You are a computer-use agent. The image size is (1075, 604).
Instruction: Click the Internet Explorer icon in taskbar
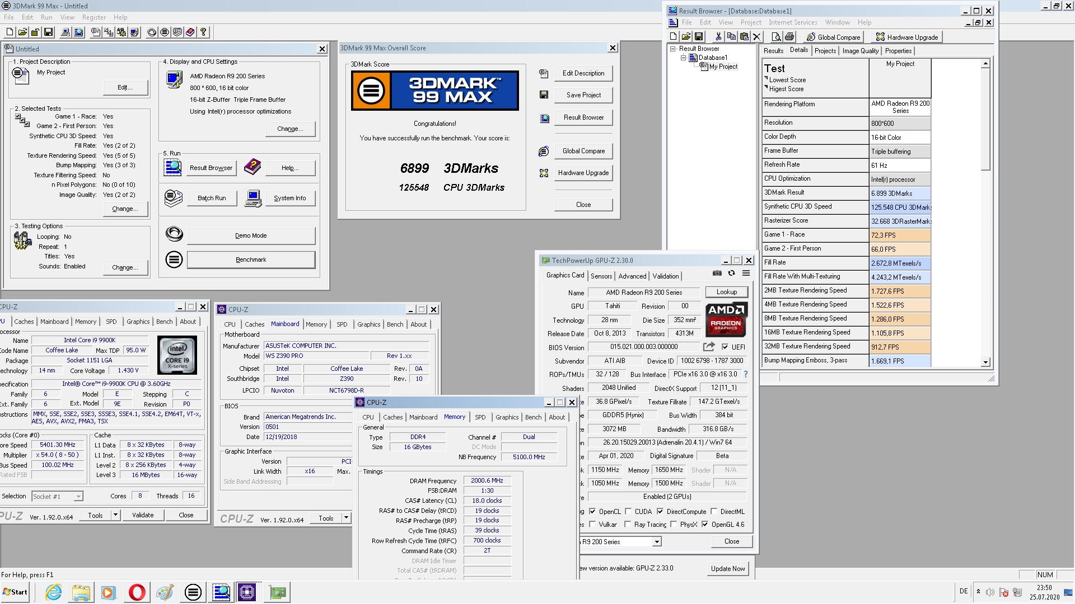click(53, 592)
